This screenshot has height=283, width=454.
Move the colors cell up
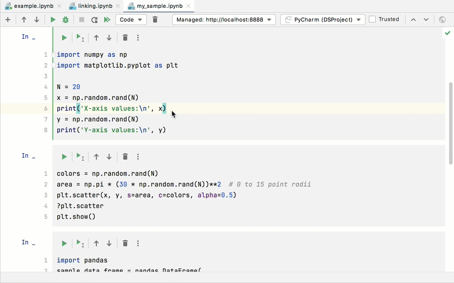(x=96, y=156)
